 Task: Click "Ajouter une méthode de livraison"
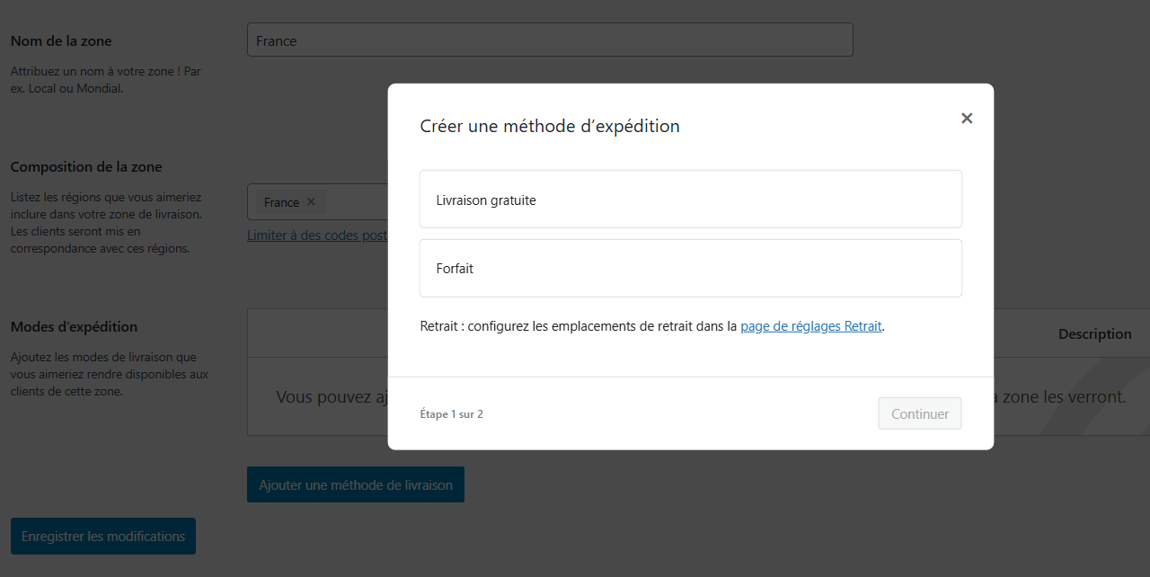355,484
